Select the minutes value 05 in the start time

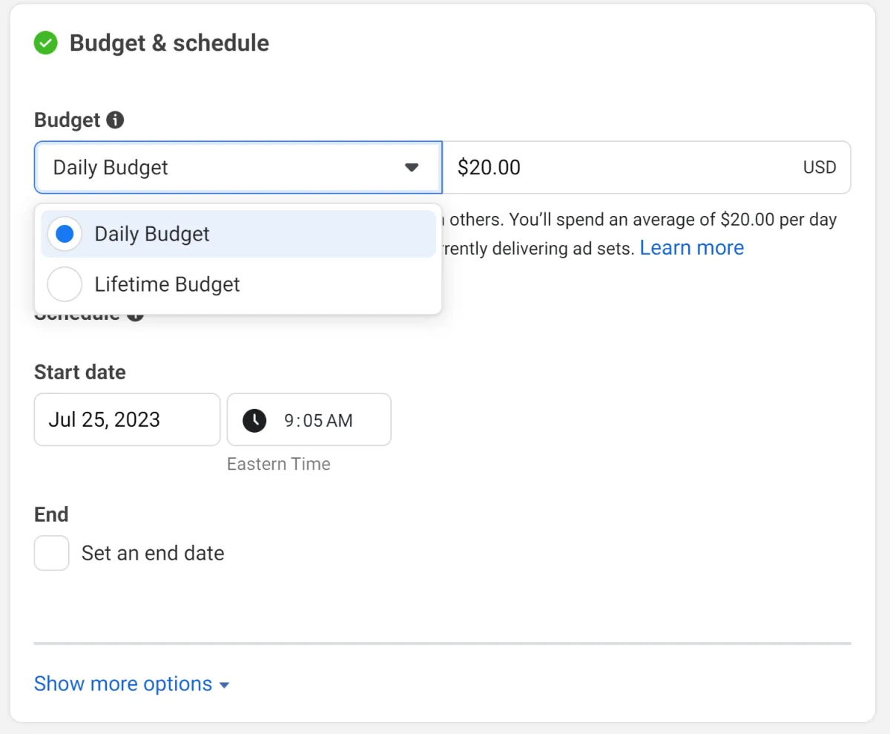(312, 421)
